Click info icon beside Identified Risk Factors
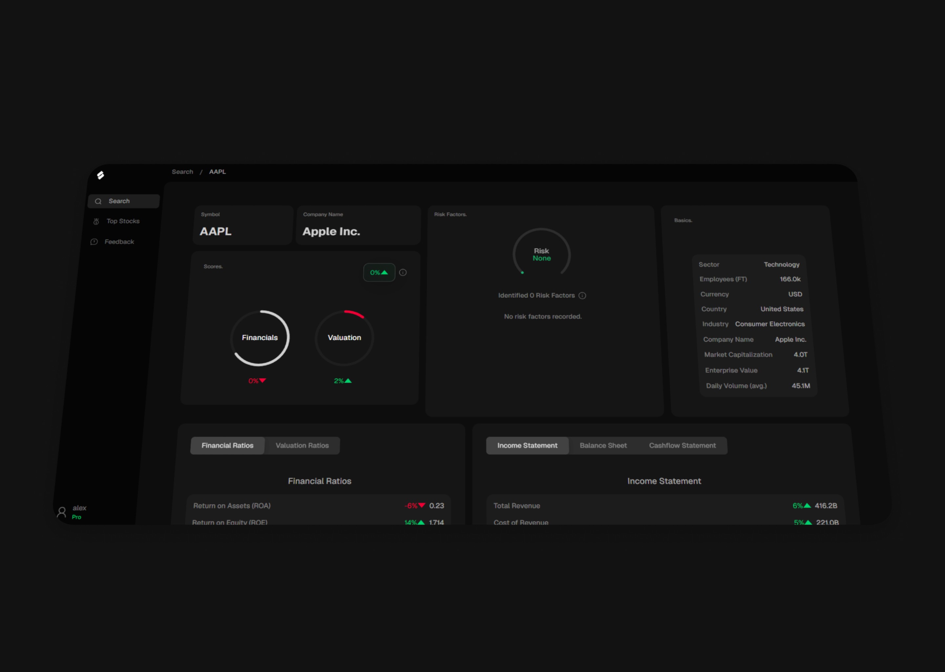945x672 pixels. 582,296
